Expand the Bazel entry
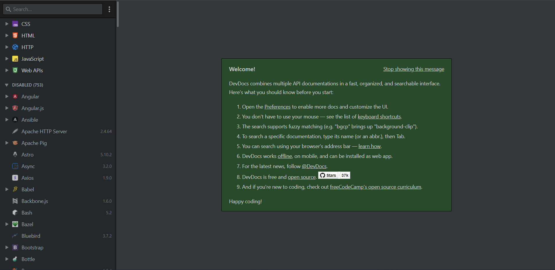The image size is (555, 270). (x=7, y=224)
